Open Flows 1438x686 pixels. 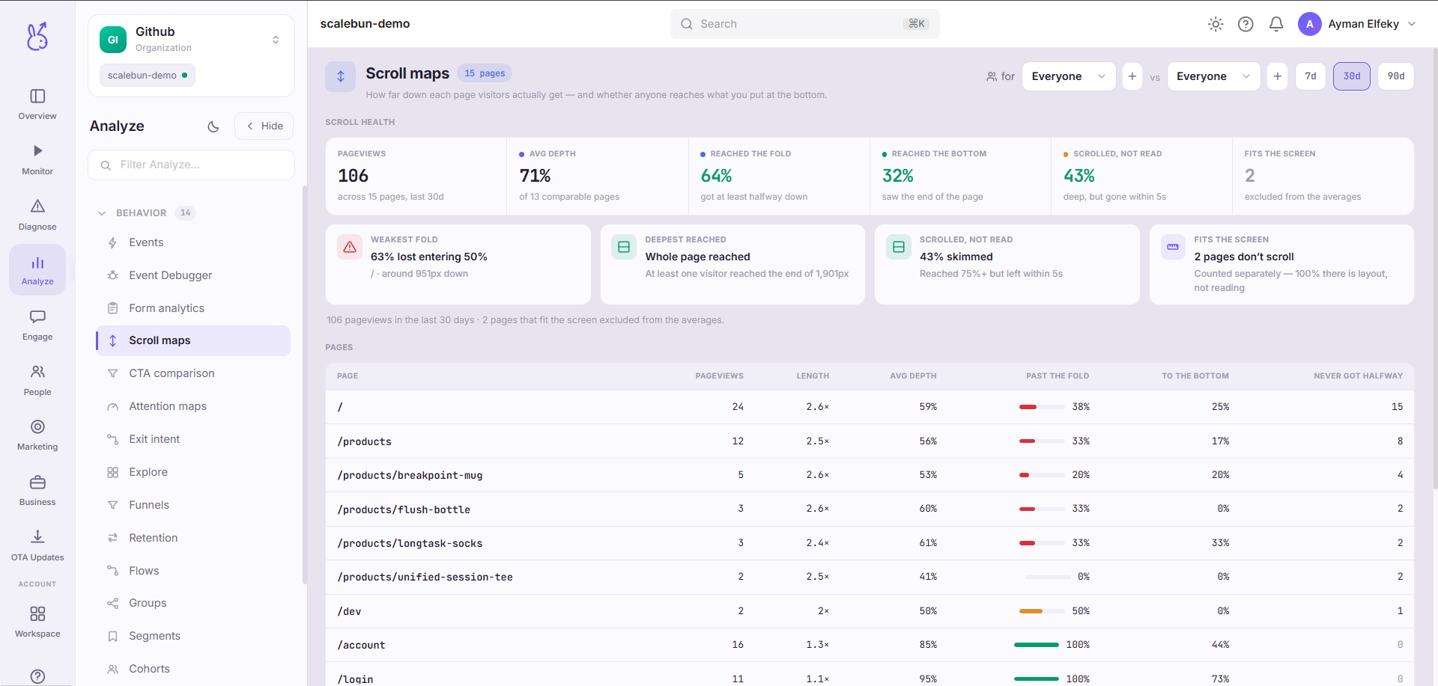(193, 571)
